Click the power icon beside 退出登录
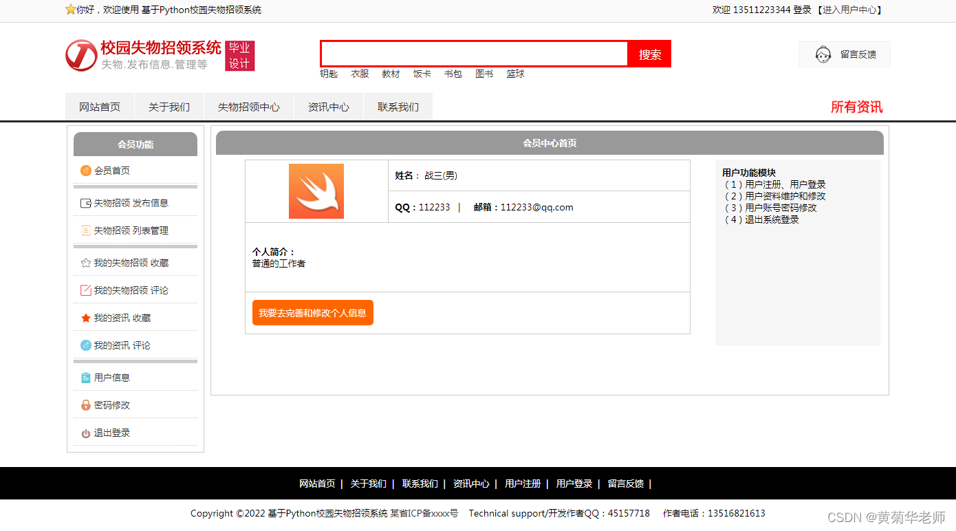The height and width of the screenshot is (531, 956). click(x=86, y=432)
